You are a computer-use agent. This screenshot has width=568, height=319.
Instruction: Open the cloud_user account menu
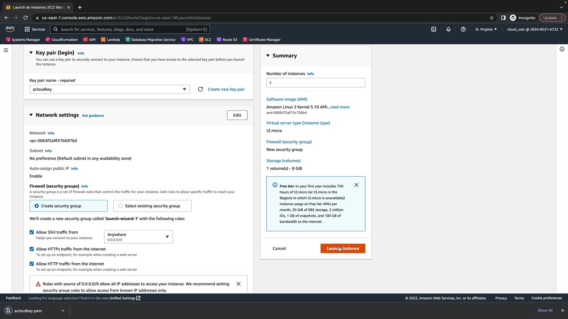click(x=535, y=29)
